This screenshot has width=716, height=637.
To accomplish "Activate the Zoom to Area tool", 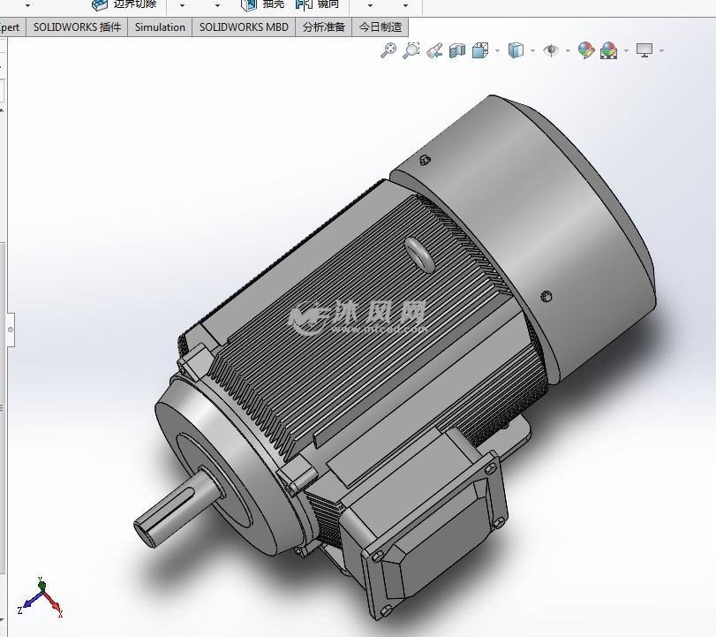I will [409, 50].
